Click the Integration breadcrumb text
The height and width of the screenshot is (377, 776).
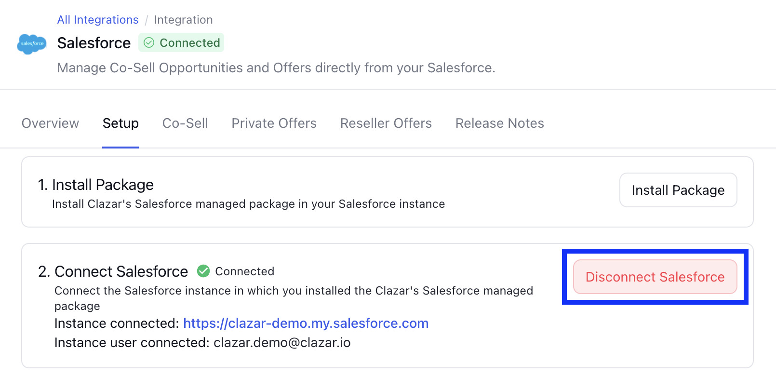[x=183, y=20]
